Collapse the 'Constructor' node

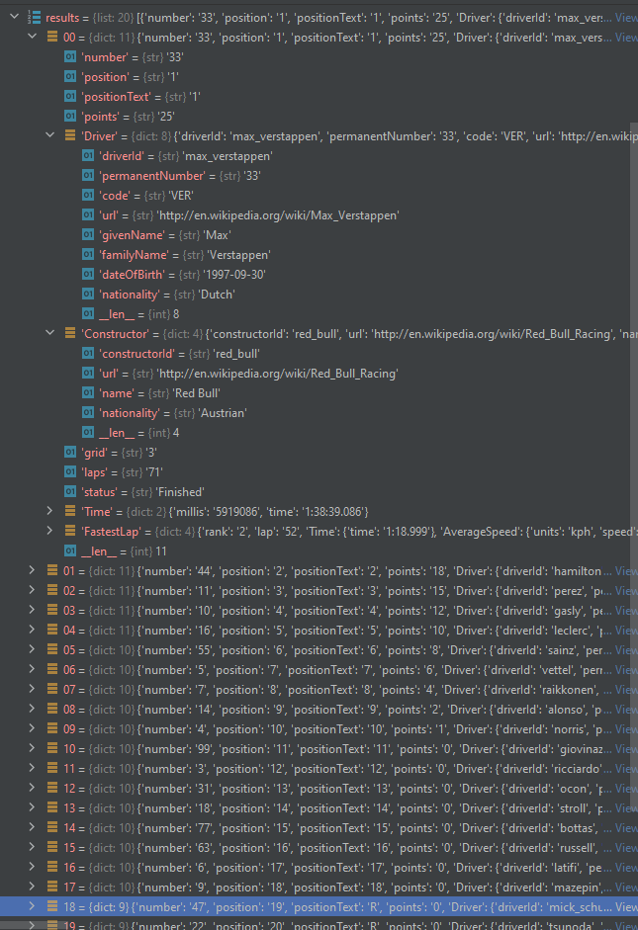49,333
